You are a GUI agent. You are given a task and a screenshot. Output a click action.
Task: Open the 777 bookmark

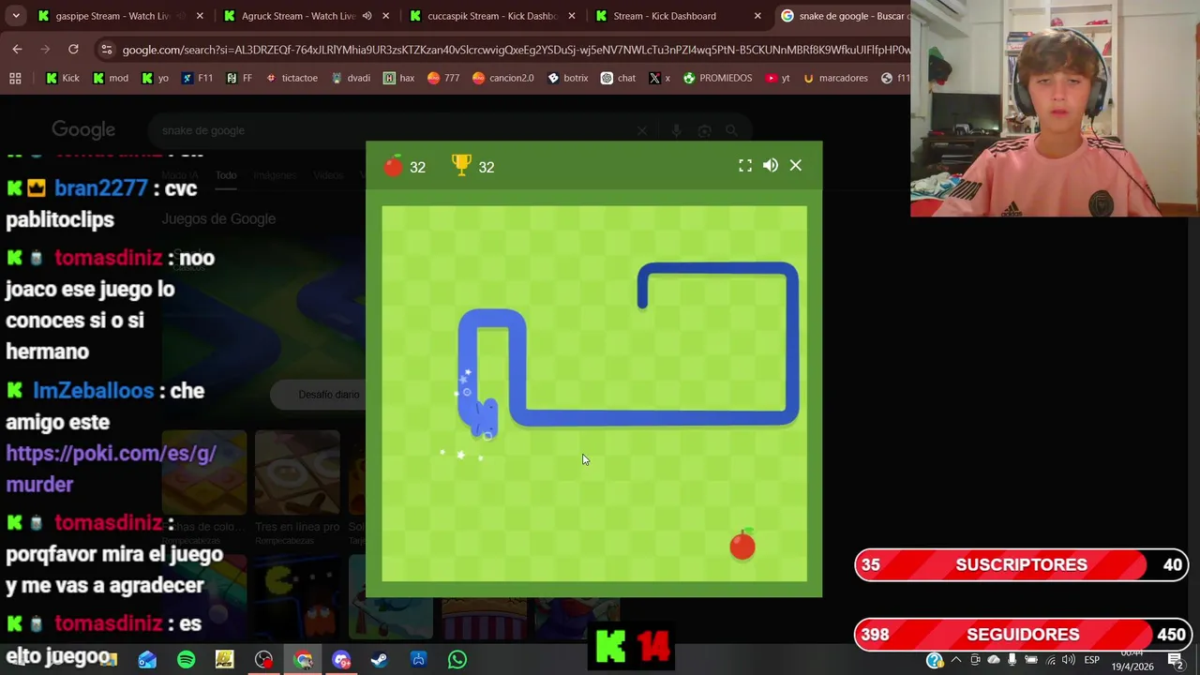point(443,78)
